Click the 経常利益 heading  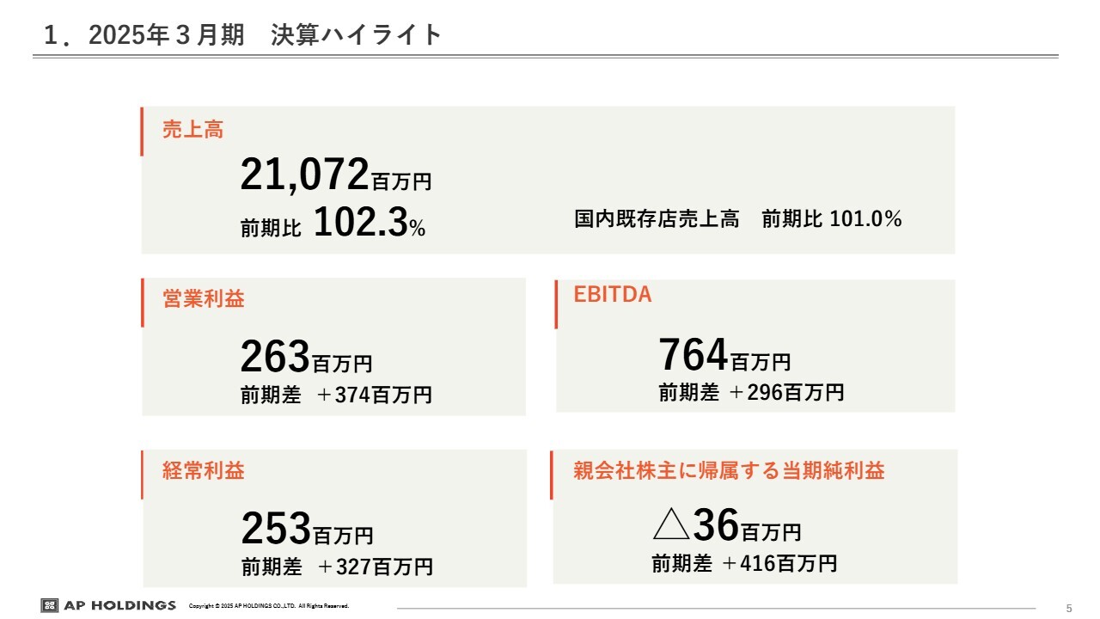204,471
